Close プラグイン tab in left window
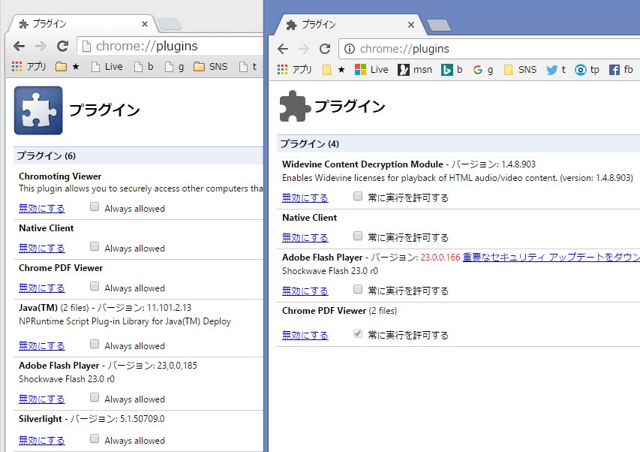The image size is (640, 452). coord(145,25)
